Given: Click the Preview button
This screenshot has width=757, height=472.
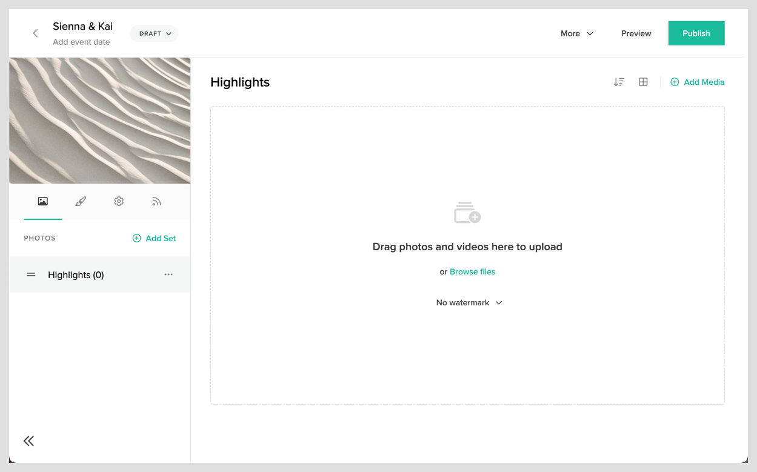Looking at the screenshot, I should pyautogui.click(x=636, y=33).
